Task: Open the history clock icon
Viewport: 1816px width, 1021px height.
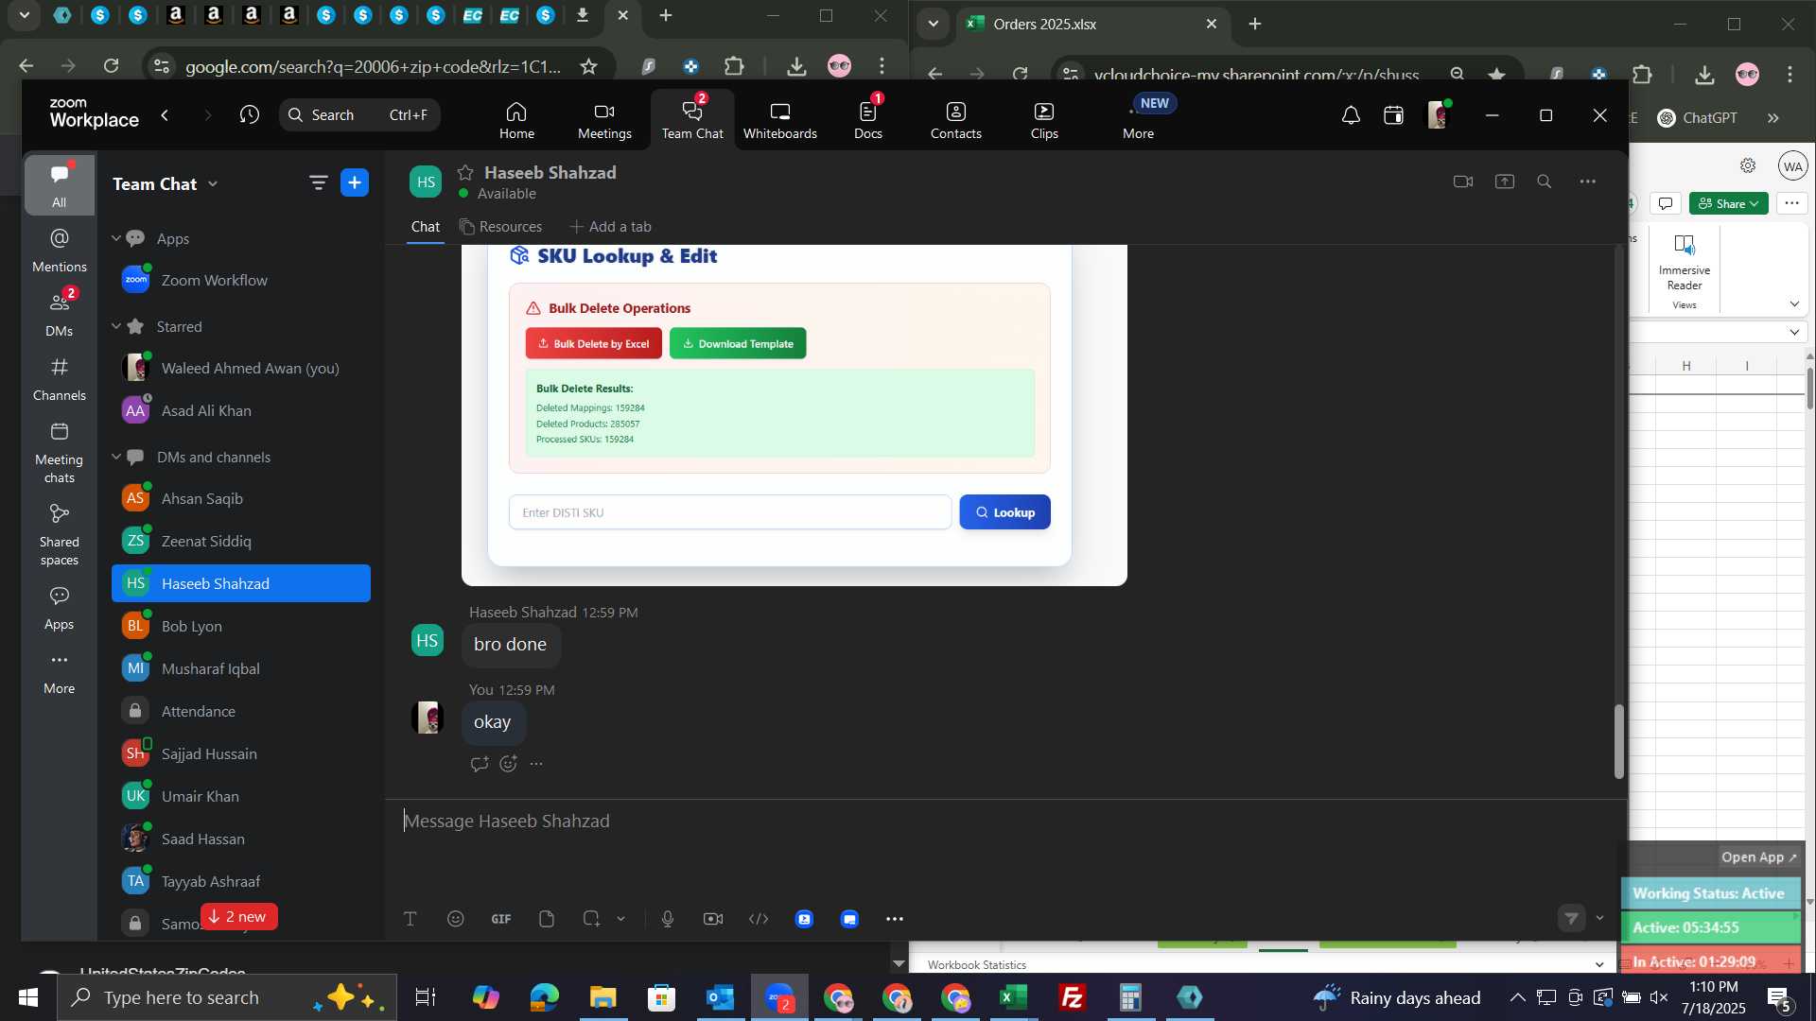Action: pos(250,115)
